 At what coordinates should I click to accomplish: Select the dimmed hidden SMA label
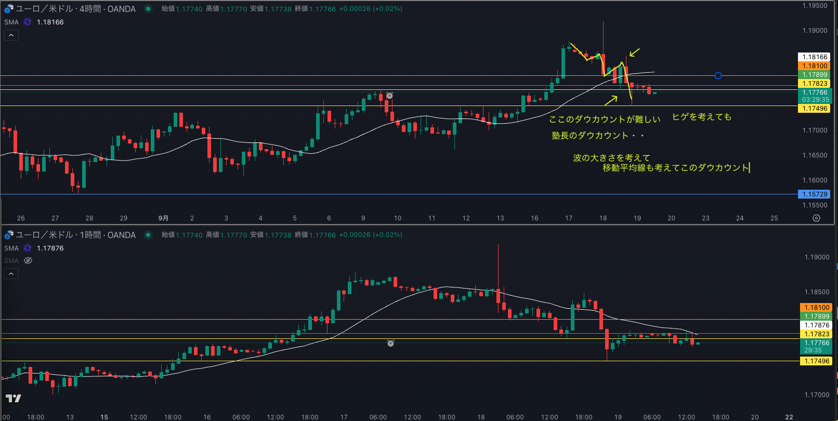pos(11,261)
